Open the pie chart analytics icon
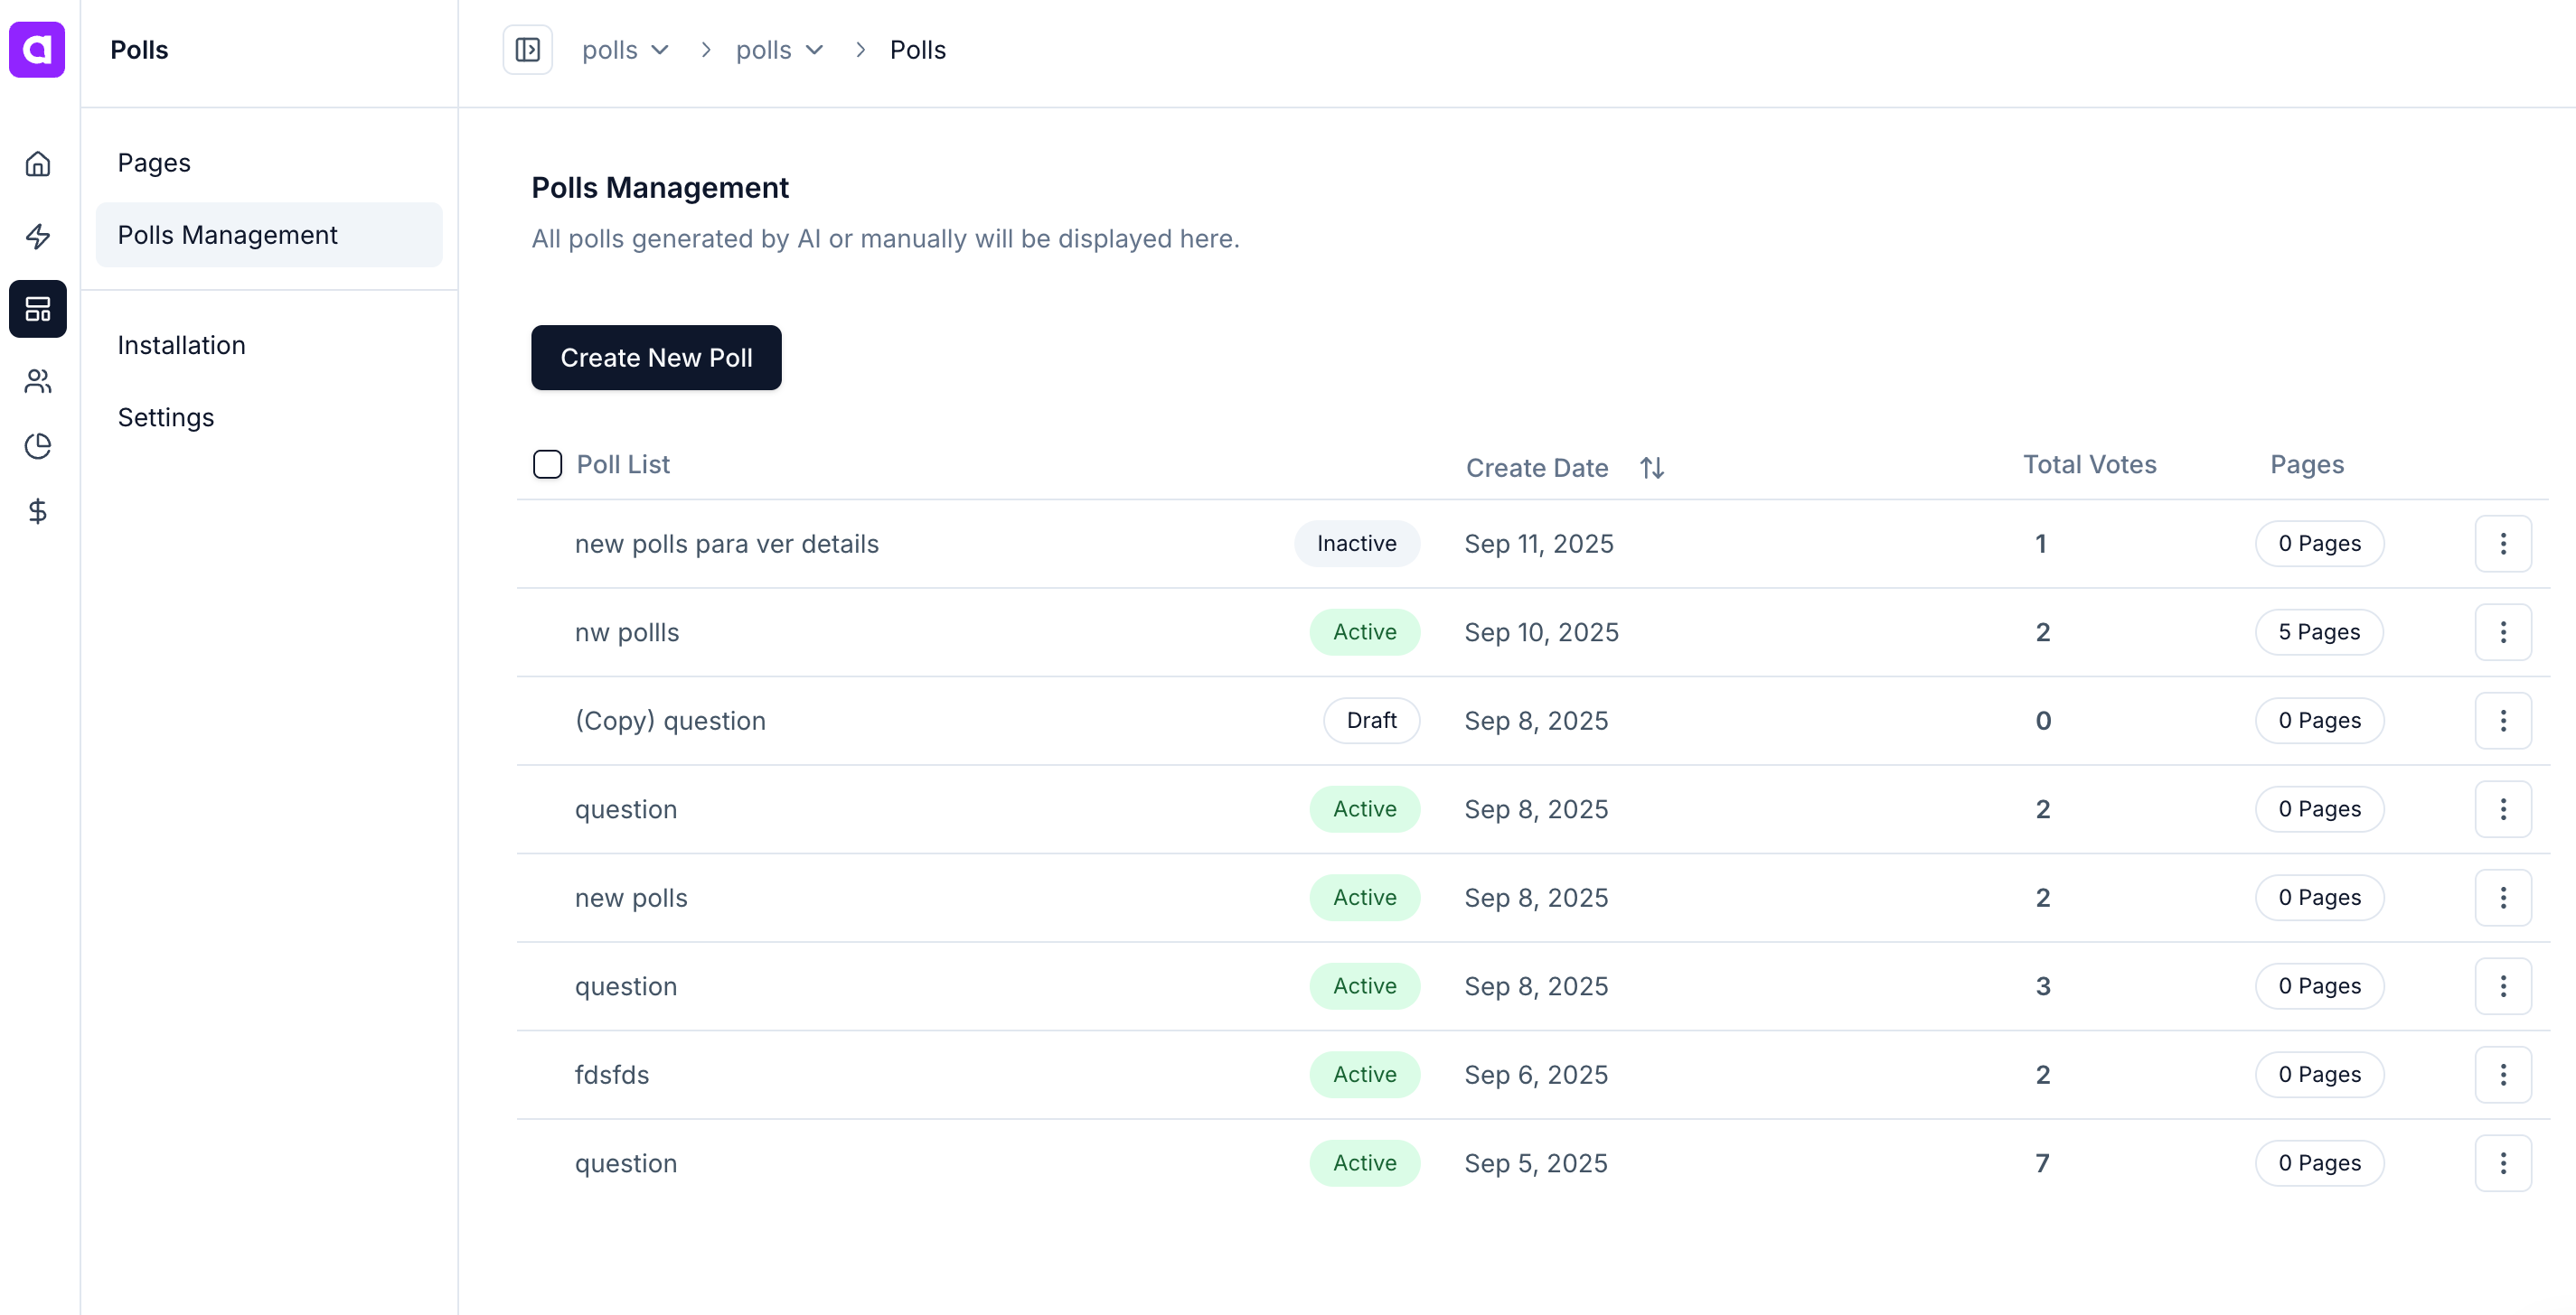Viewport: 2576px width, 1315px height. pos(38,445)
